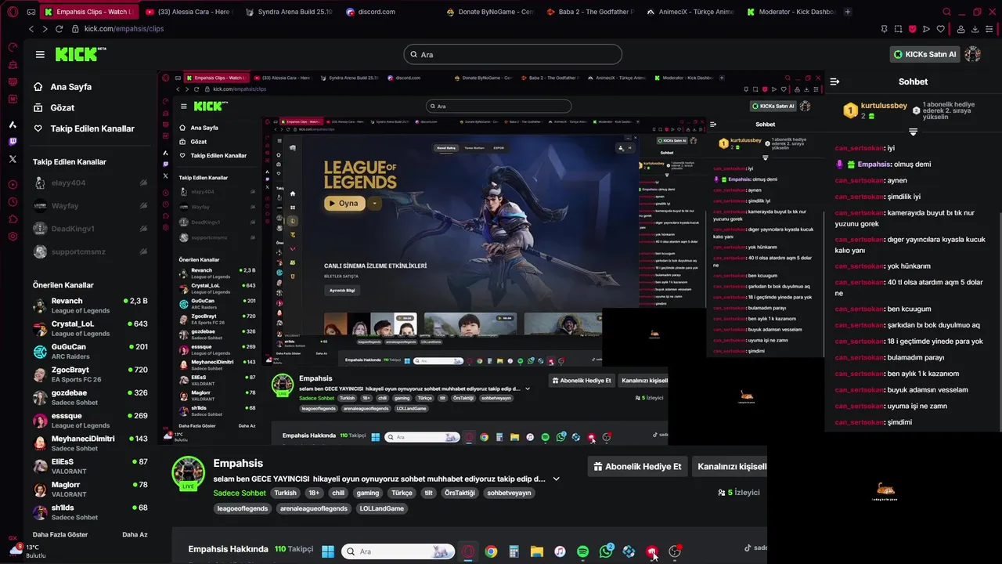
Task: Open followed channel elayy404
Action: (90, 183)
